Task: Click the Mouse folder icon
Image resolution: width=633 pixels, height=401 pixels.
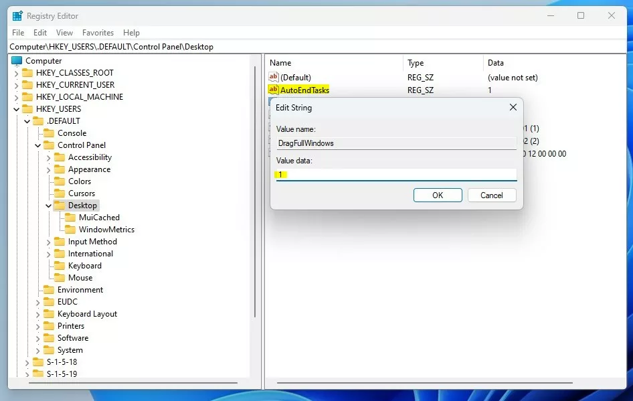Action: [x=60, y=278]
